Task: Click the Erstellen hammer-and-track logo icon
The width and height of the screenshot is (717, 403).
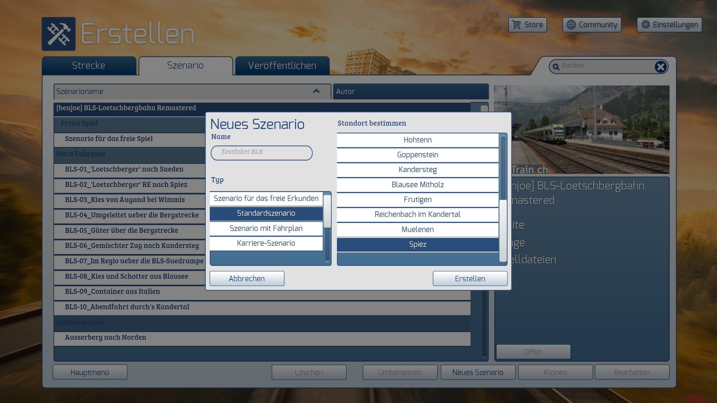Action: (x=58, y=34)
